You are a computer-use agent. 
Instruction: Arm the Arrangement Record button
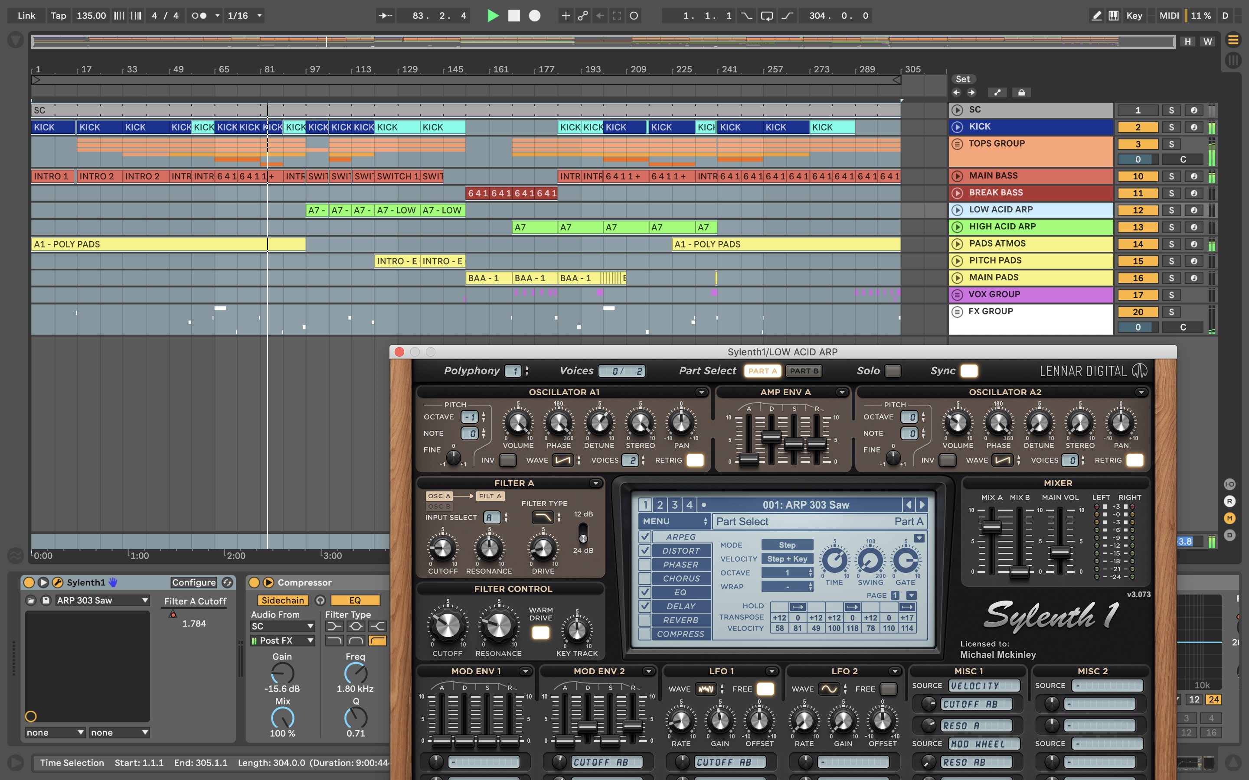pyautogui.click(x=535, y=16)
